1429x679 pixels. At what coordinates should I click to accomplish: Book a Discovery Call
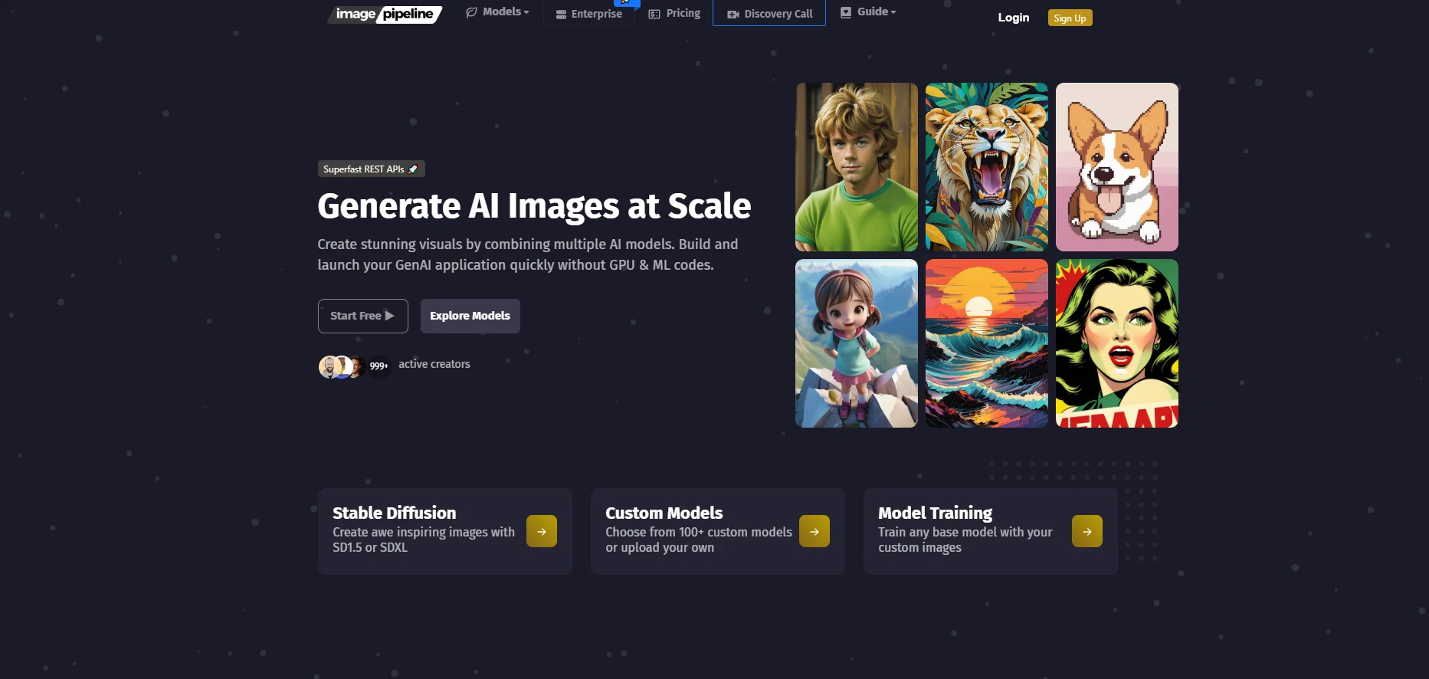(x=769, y=13)
